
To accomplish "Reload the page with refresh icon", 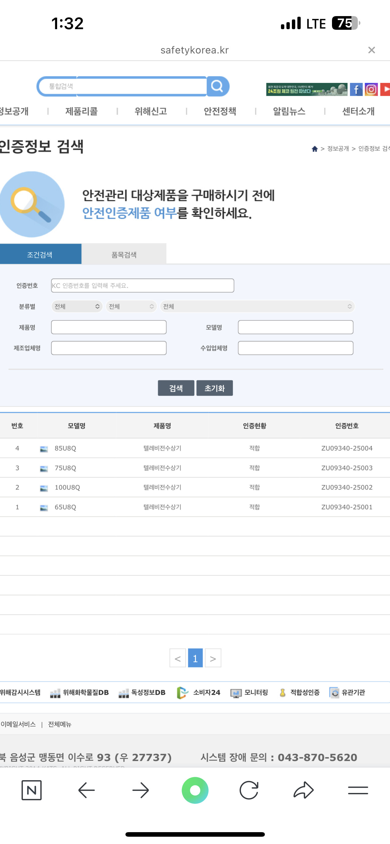I will click(249, 790).
